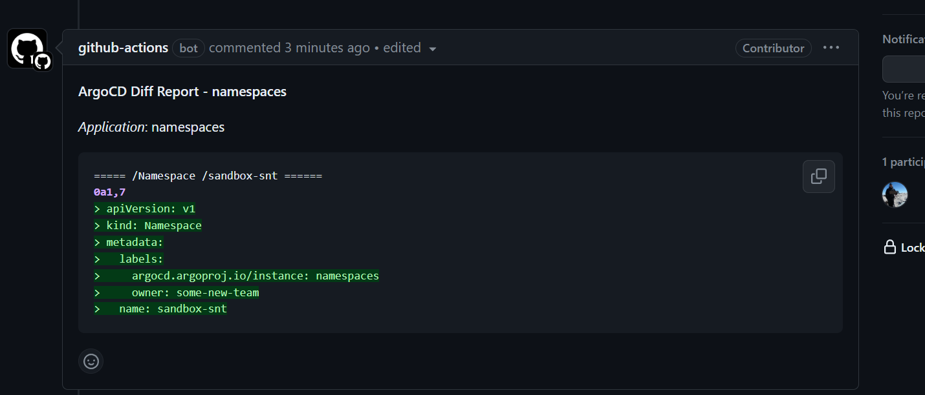Open the github-actions author profile link
Screen dimensions: 925x395
pyautogui.click(x=123, y=48)
